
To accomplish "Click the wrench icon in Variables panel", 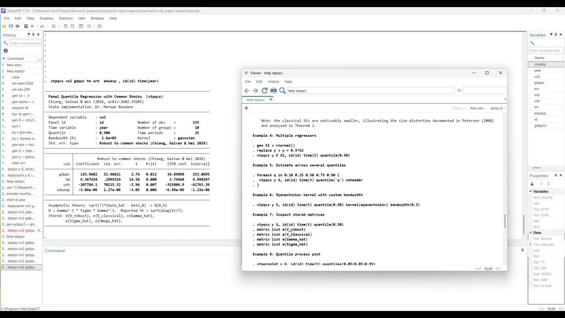I will (532, 43).
